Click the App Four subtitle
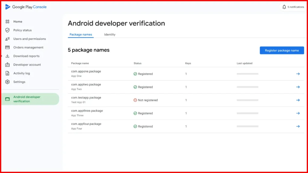Viewport: 308px width, 173px height. (x=77, y=129)
